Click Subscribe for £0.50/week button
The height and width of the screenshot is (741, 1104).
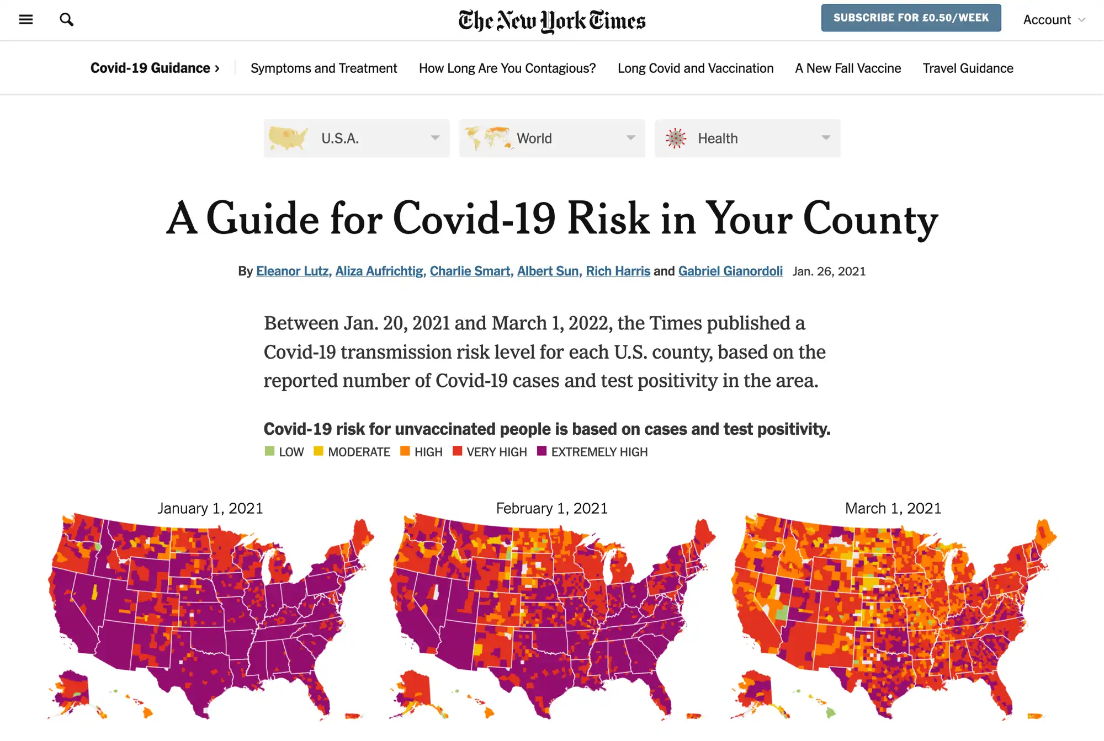[x=911, y=17]
